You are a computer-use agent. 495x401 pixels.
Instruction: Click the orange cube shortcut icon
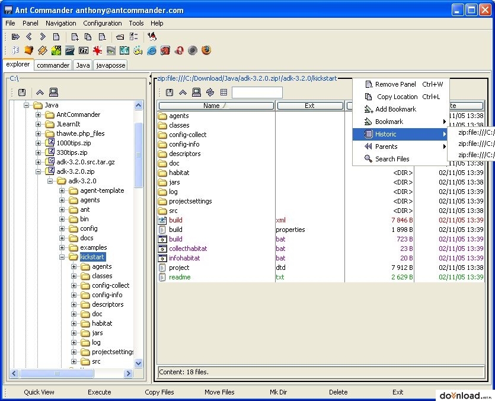[28, 50]
